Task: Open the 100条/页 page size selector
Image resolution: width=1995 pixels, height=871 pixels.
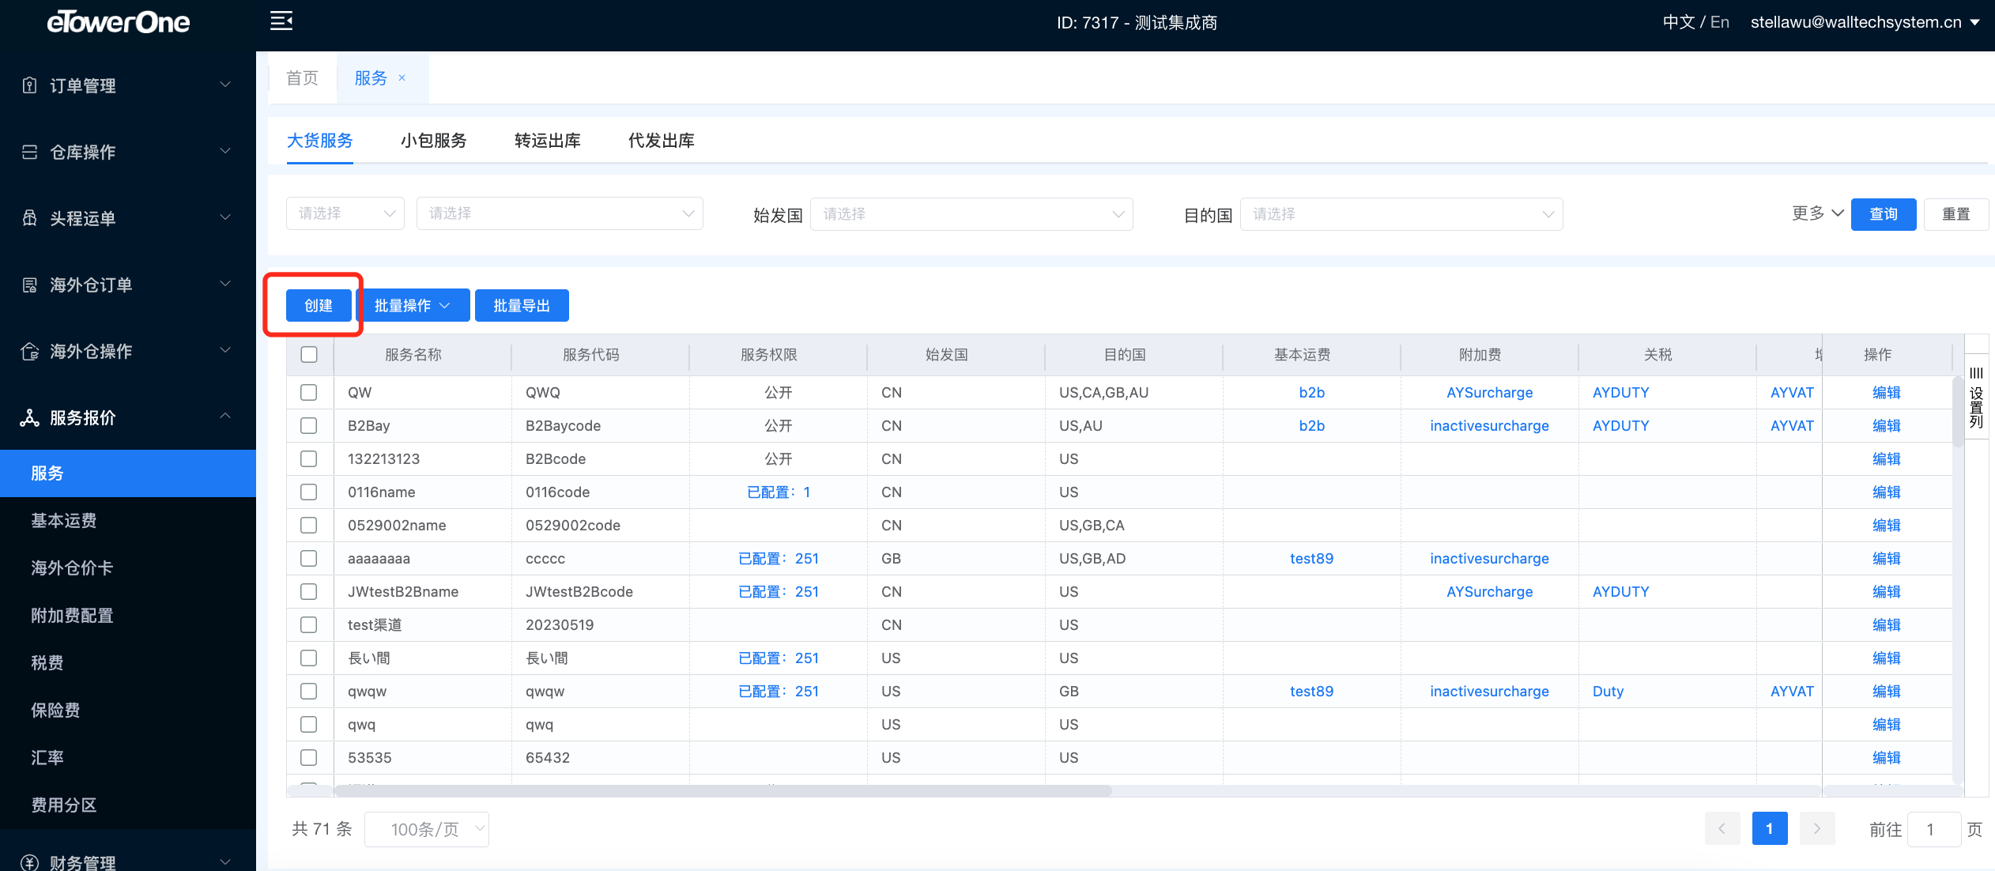Action: [427, 829]
